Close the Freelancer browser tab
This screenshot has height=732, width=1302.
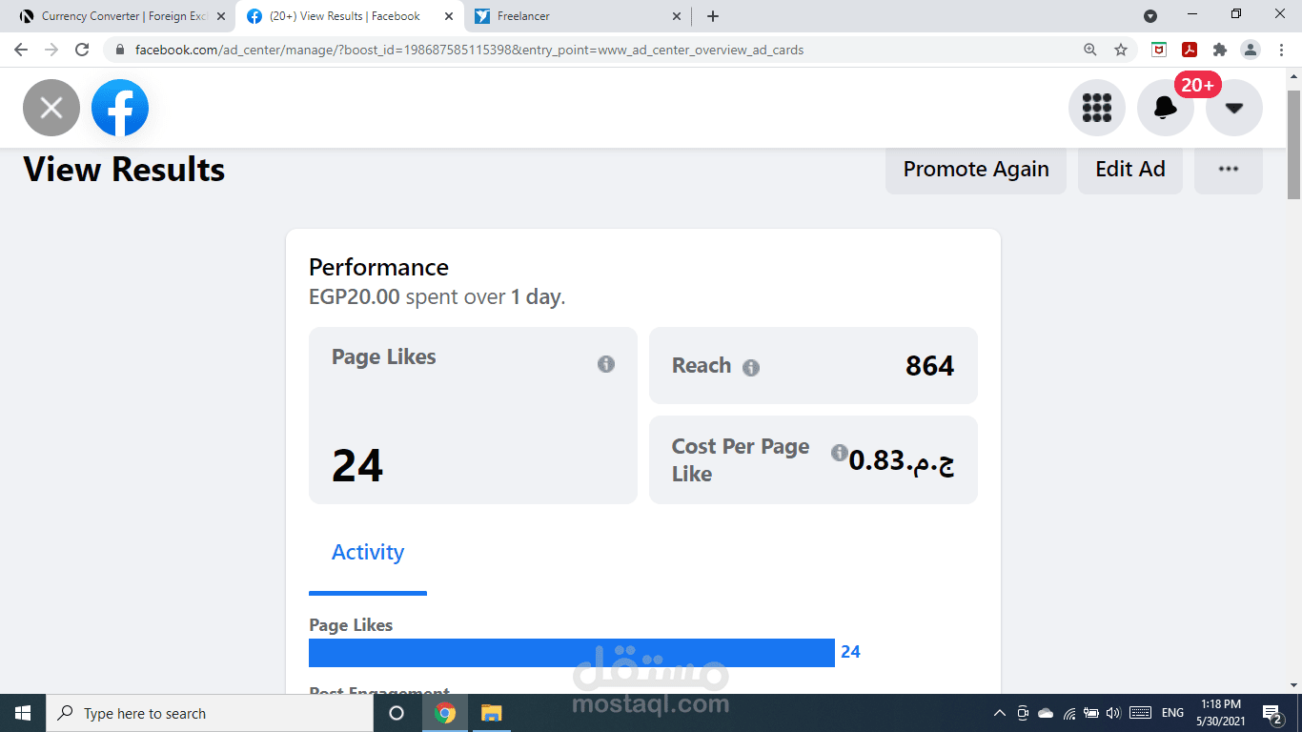pos(677,16)
